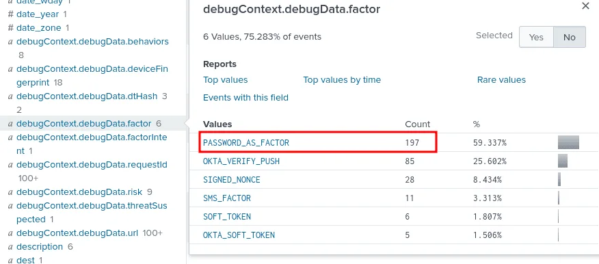599x264 pixels.
Task: Select the SOFT_TOKEN value
Action: (x=227, y=217)
